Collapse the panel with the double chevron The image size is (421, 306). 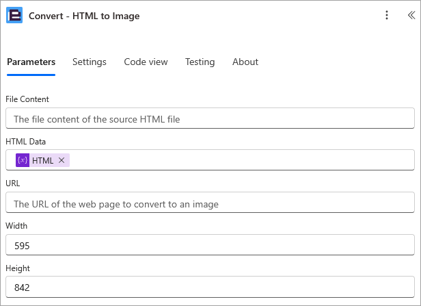tap(411, 15)
